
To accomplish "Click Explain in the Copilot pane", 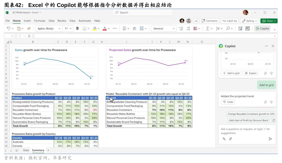I will pos(251,73).
